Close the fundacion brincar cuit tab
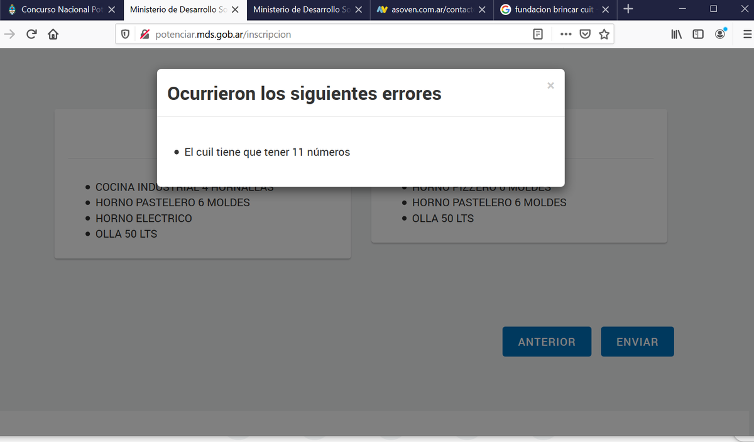Viewport: 754px width, 442px height. click(605, 9)
